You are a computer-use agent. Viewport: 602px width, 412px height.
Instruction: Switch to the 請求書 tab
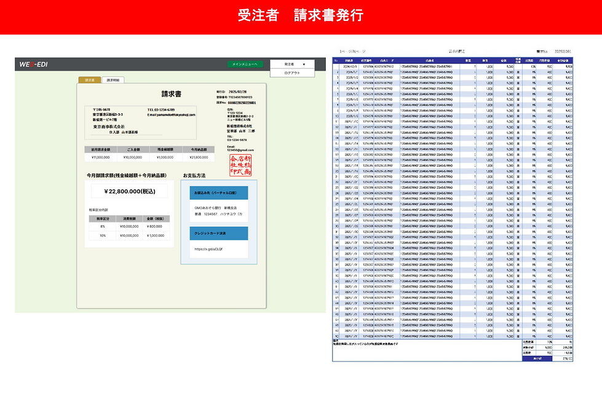[90, 80]
